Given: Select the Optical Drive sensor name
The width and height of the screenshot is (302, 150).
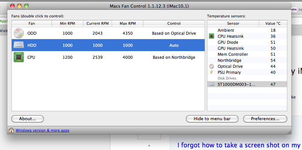Looking at the screenshot, I should 230,66.
